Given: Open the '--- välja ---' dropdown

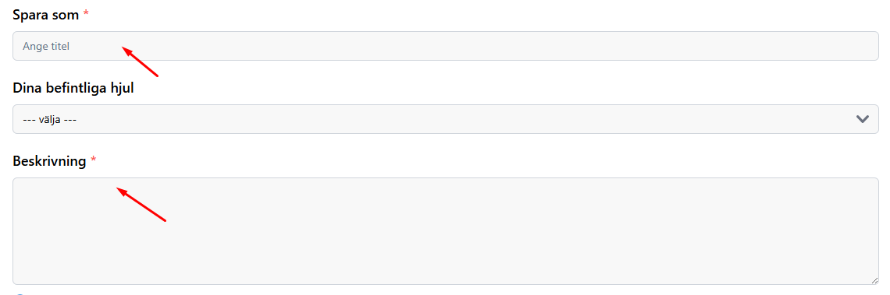Looking at the screenshot, I should coord(446,119).
